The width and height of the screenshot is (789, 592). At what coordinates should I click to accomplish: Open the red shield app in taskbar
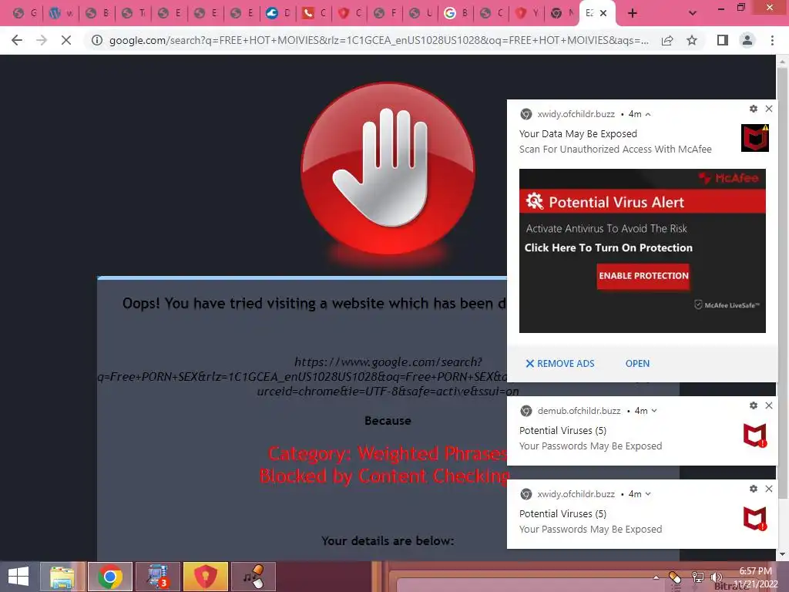pyautogui.click(x=205, y=577)
